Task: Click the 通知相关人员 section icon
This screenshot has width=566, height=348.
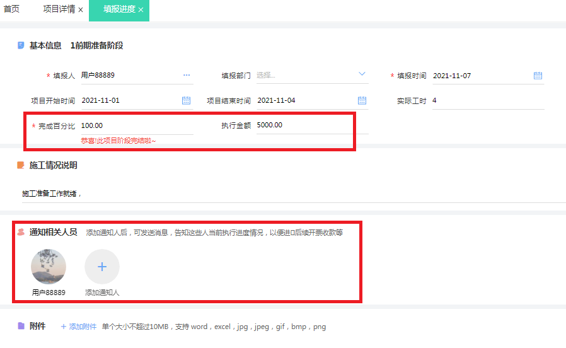Action: point(21,232)
